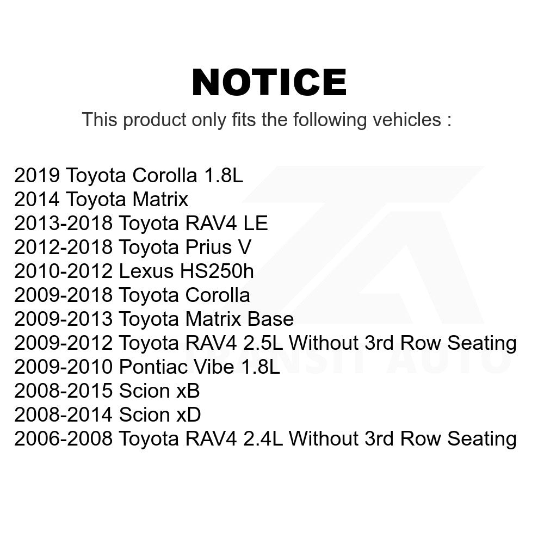This screenshot has width=544, height=544.
Task: Select the 2008-2014 Scion xD line
Action: tap(107, 415)
